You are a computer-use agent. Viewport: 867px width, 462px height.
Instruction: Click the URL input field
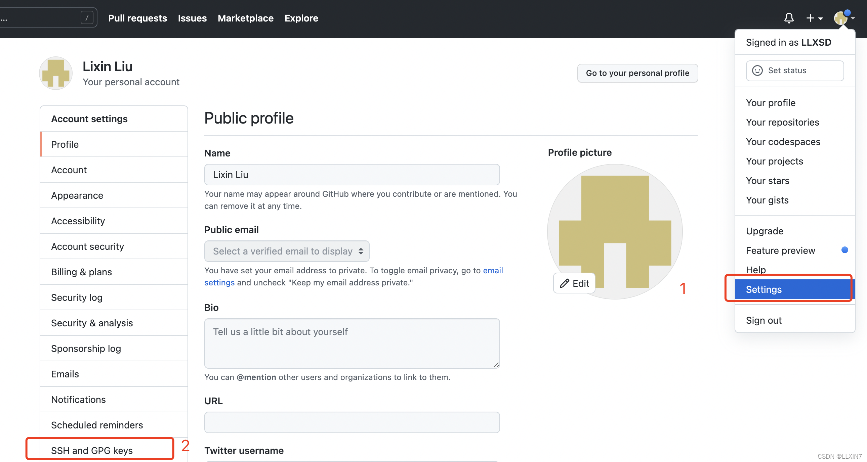(352, 422)
